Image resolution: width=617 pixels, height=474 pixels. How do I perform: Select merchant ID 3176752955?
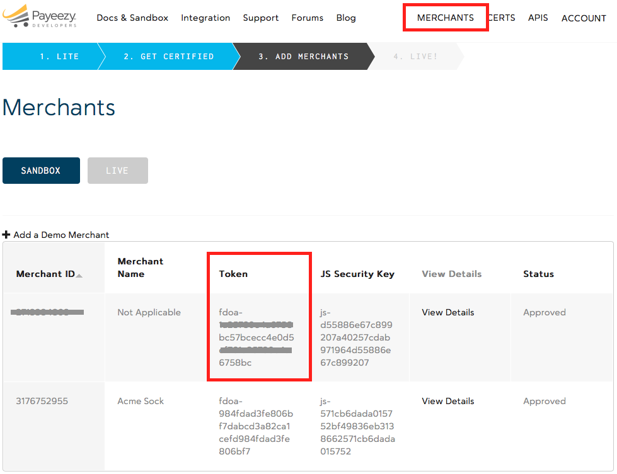42,401
